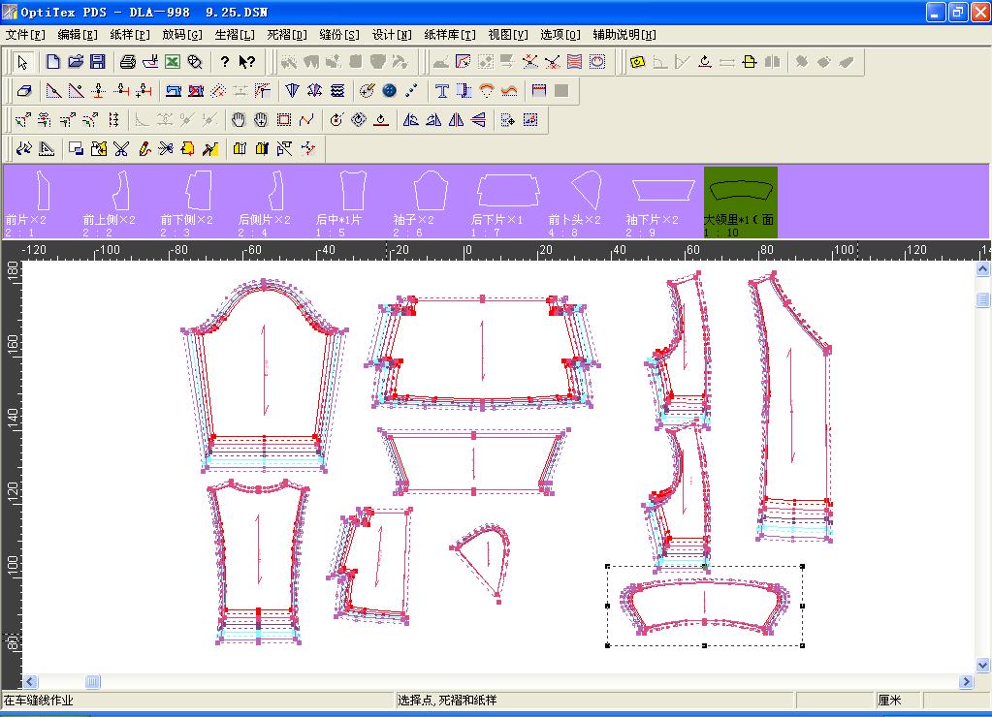Save the file with the floppy disk icon
Image resolution: width=992 pixels, height=717 pixels.
point(97,62)
